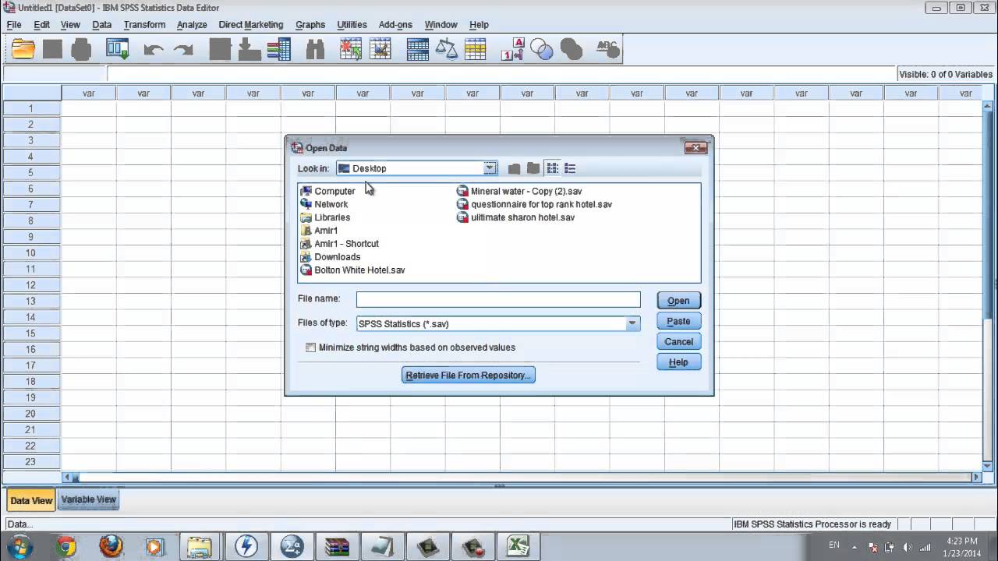Click the Find binoculars icon

pyautogui.click(x=315, y=50)
